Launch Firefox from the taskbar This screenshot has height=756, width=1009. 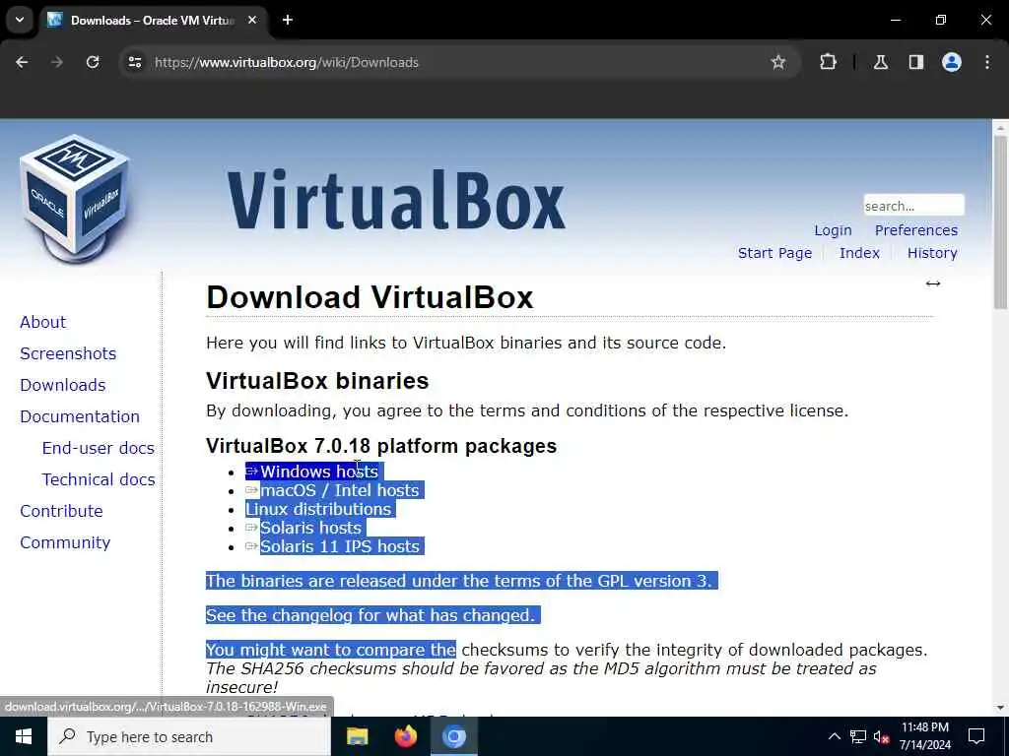[x=405, y=736]
